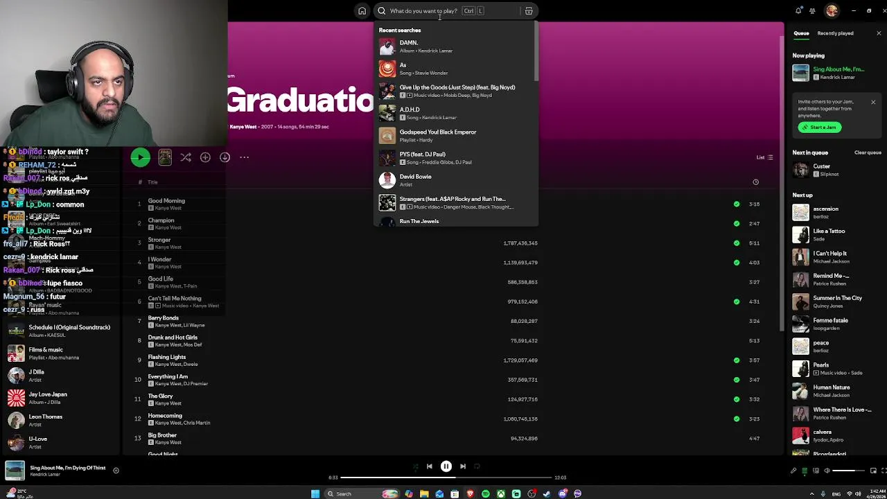Screen dimensions: 887x499
Task: Toggle the Queue panel icon in player bar
Action: (805, 471)
